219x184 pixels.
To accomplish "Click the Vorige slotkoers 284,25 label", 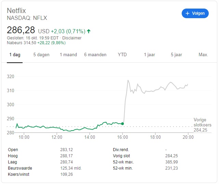I will (202, 125).
